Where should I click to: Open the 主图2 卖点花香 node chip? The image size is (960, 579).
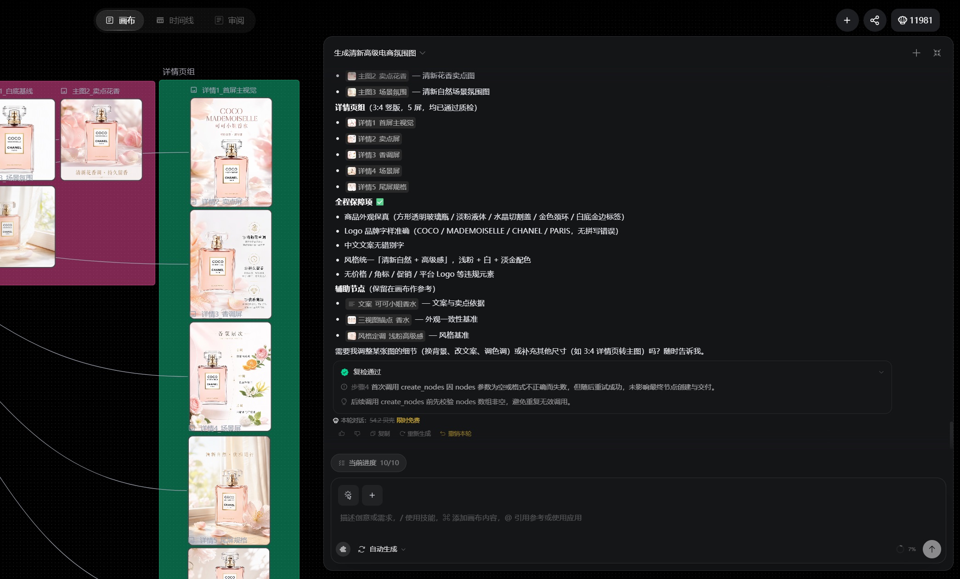pos(377,76)
